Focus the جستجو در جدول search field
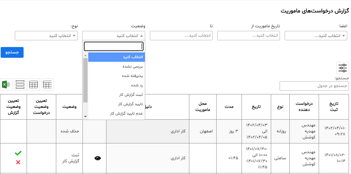This screenshot has height=174, width=351. (314, 86)
